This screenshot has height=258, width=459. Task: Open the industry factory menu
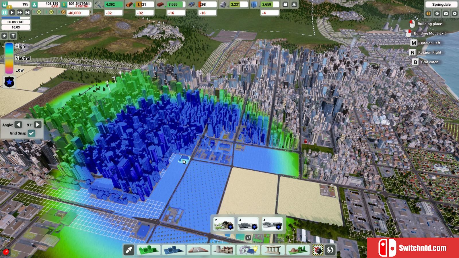coord(223,250)
